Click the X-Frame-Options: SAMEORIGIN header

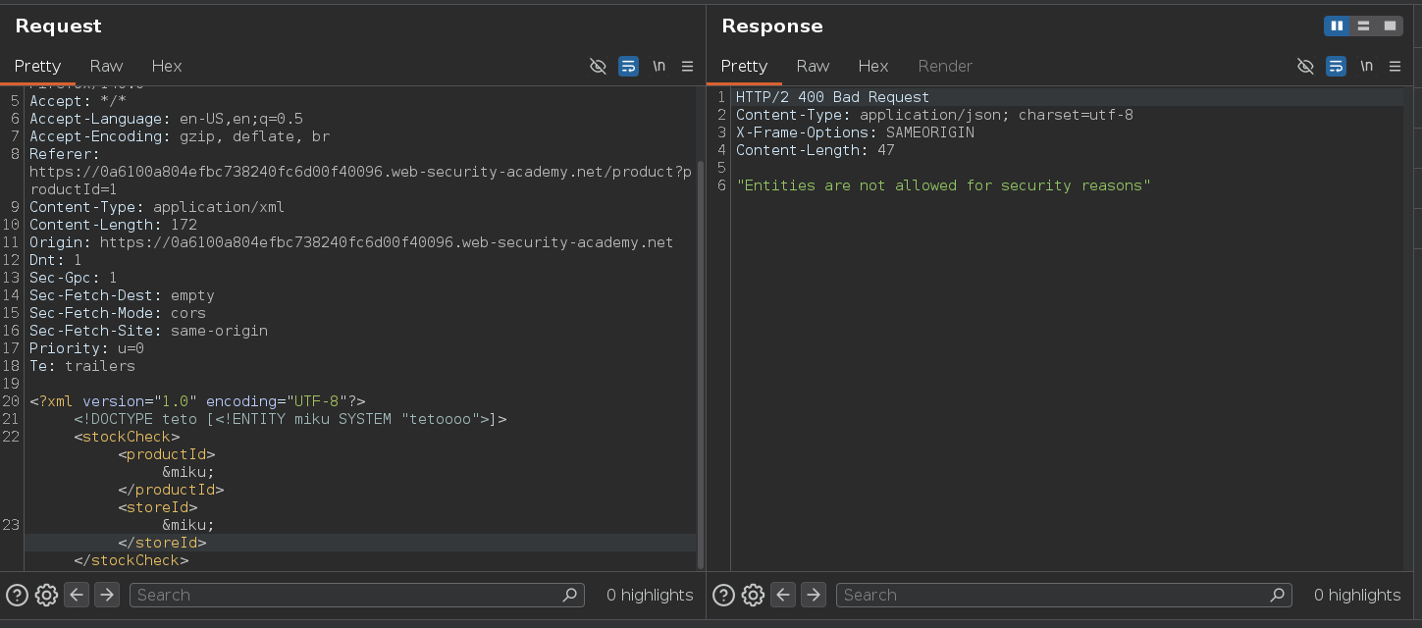855,132
